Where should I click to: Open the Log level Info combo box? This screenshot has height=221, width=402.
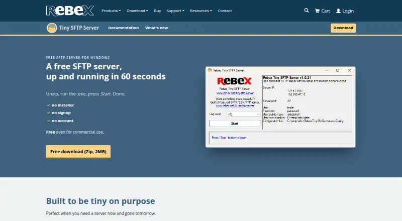pyautogui.click(x=243, y=115)
